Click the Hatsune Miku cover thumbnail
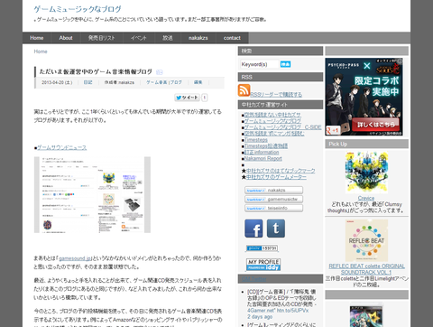The width and height of the screenshot is (433, 327). (x=366, y=315)
